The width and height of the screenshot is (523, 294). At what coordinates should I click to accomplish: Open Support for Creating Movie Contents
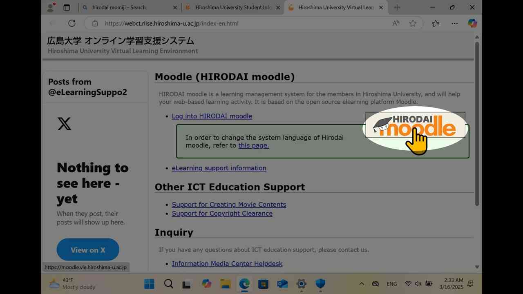pyautogui.click(x=229, y=205)
